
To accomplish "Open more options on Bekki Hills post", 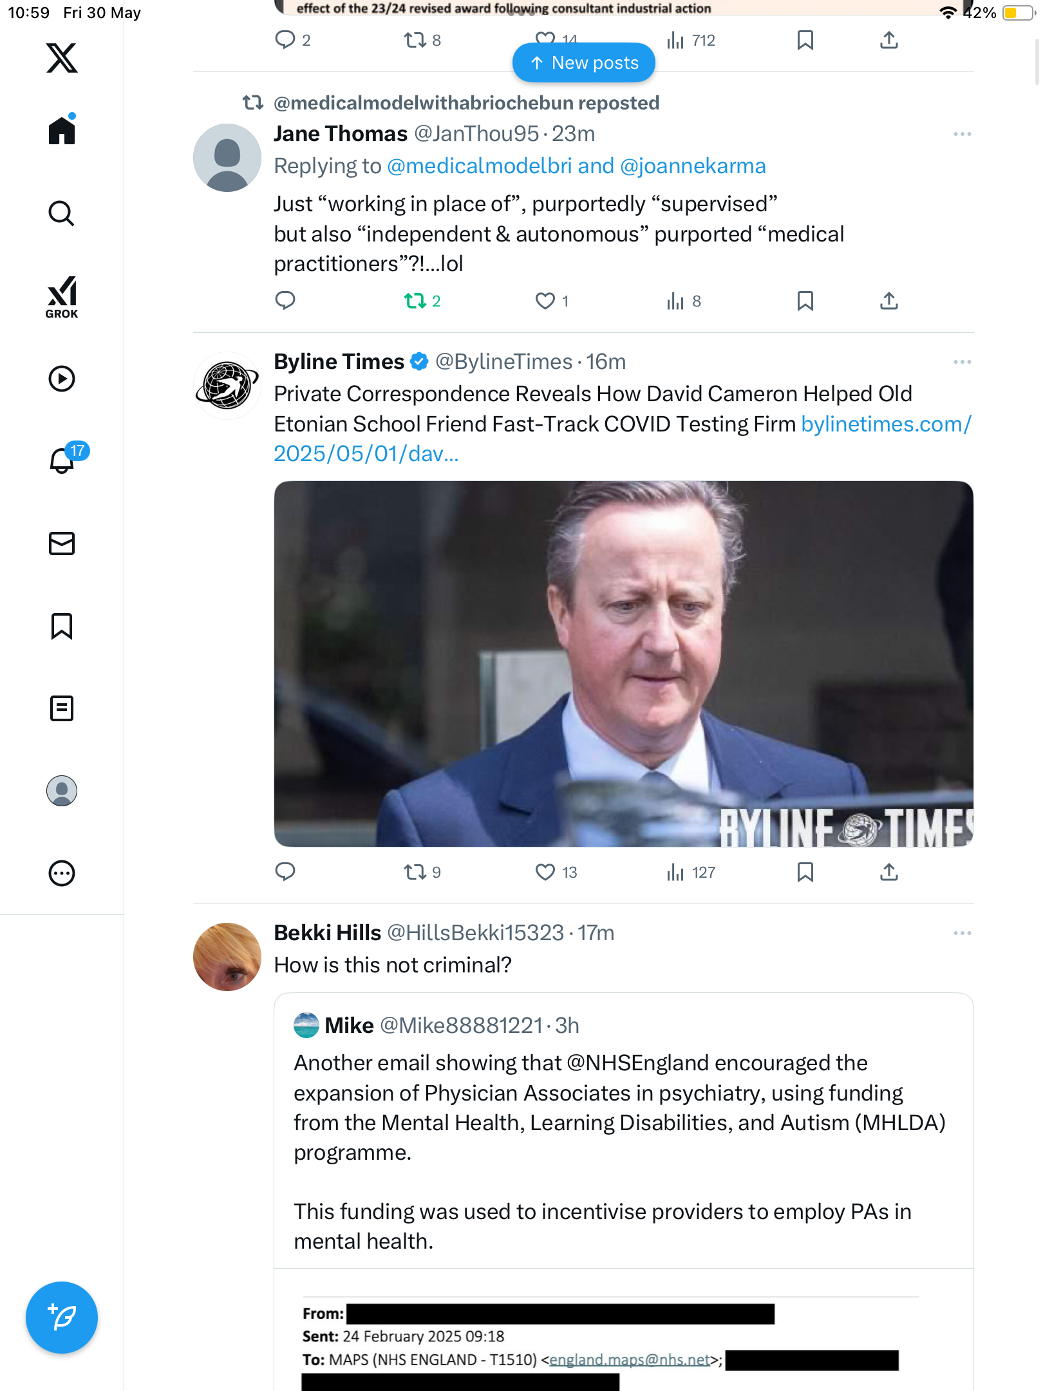I will tap(963, 933).
